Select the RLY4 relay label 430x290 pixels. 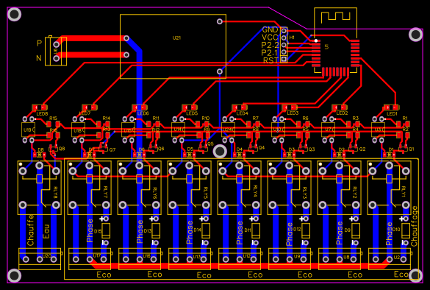tap(255, 191)
